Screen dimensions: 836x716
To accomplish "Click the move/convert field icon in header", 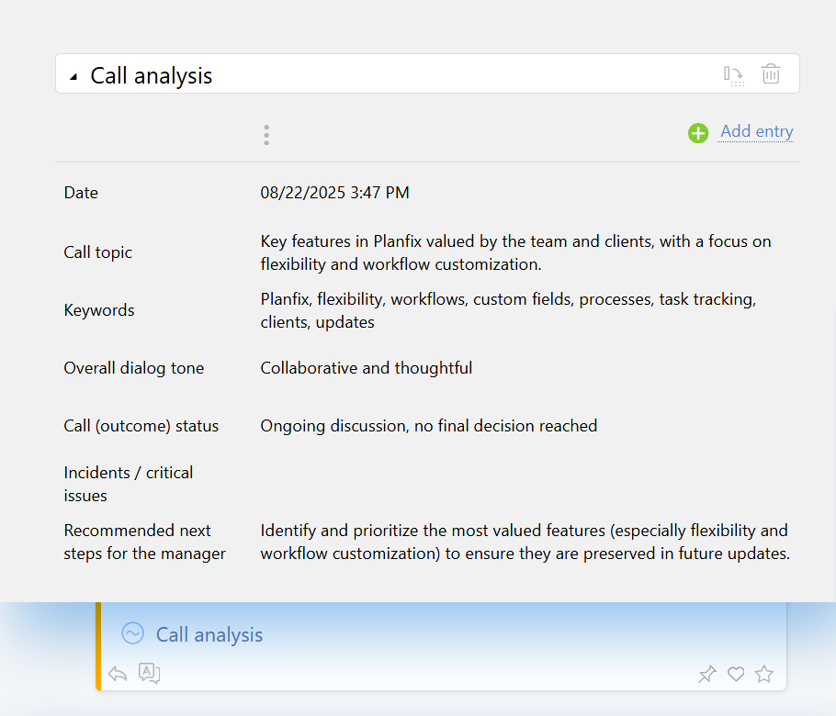I will pos(734,75).
